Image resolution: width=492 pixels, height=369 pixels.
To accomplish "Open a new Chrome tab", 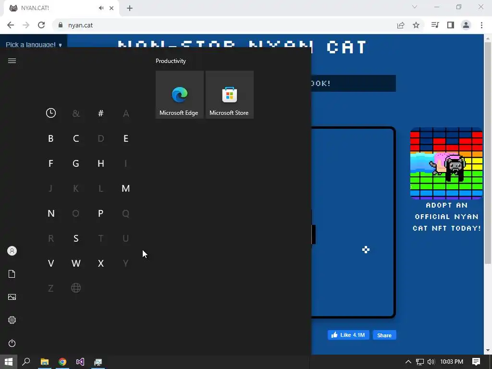I will [130, 8].
